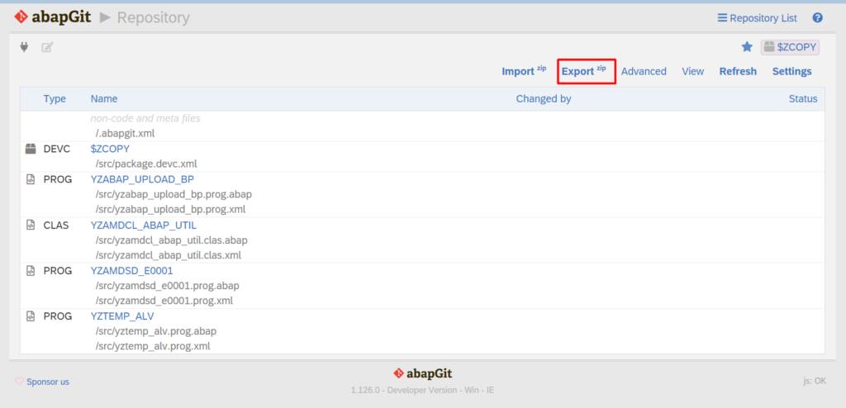846x408 pixels.
Task: Click the edit pencil icon
Action: click(47, 47)
